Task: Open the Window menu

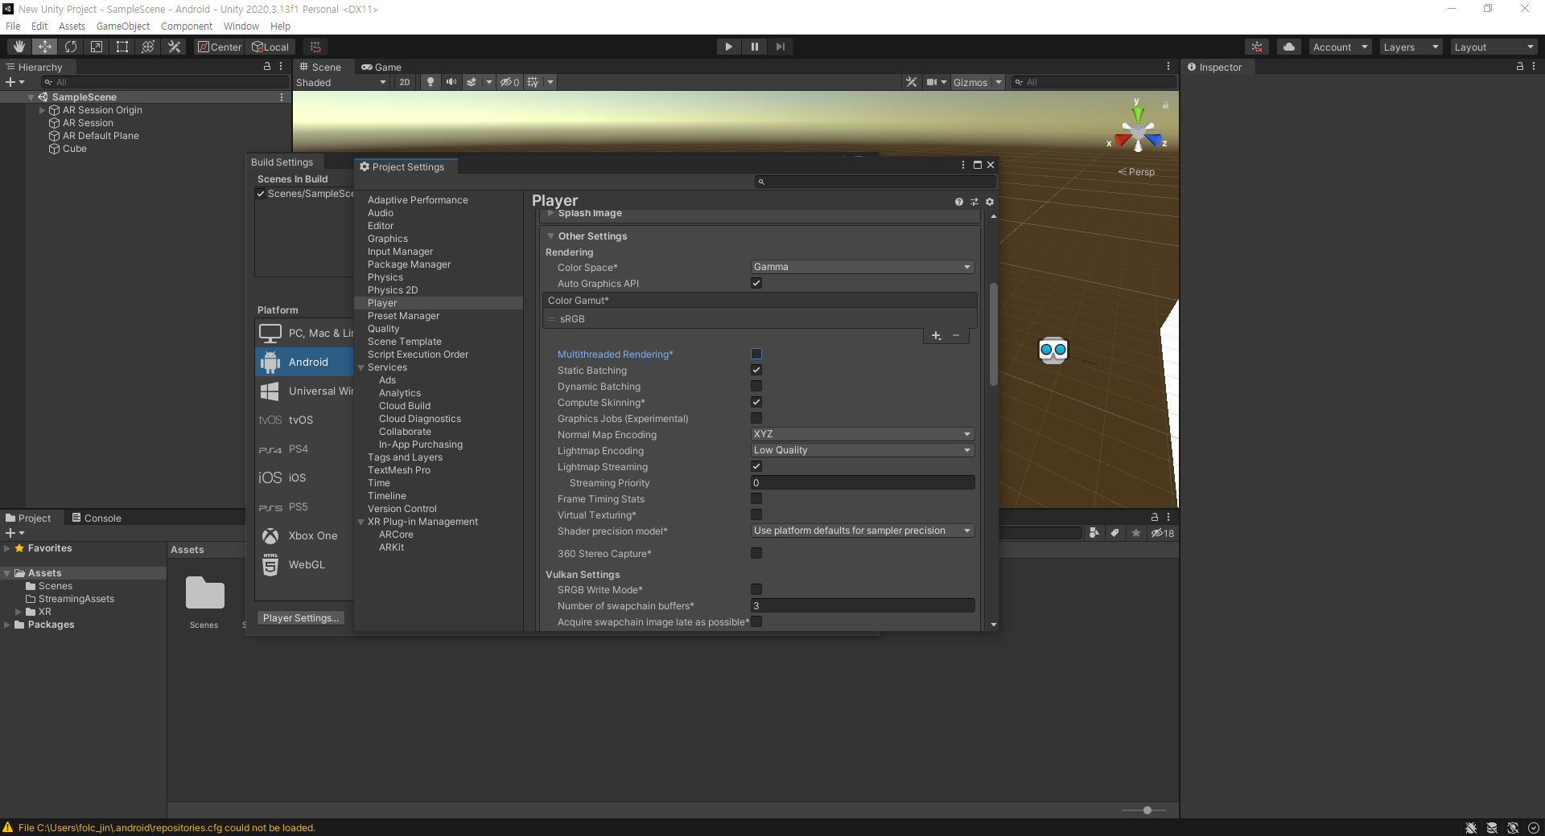Action: [x=241, y=26]
